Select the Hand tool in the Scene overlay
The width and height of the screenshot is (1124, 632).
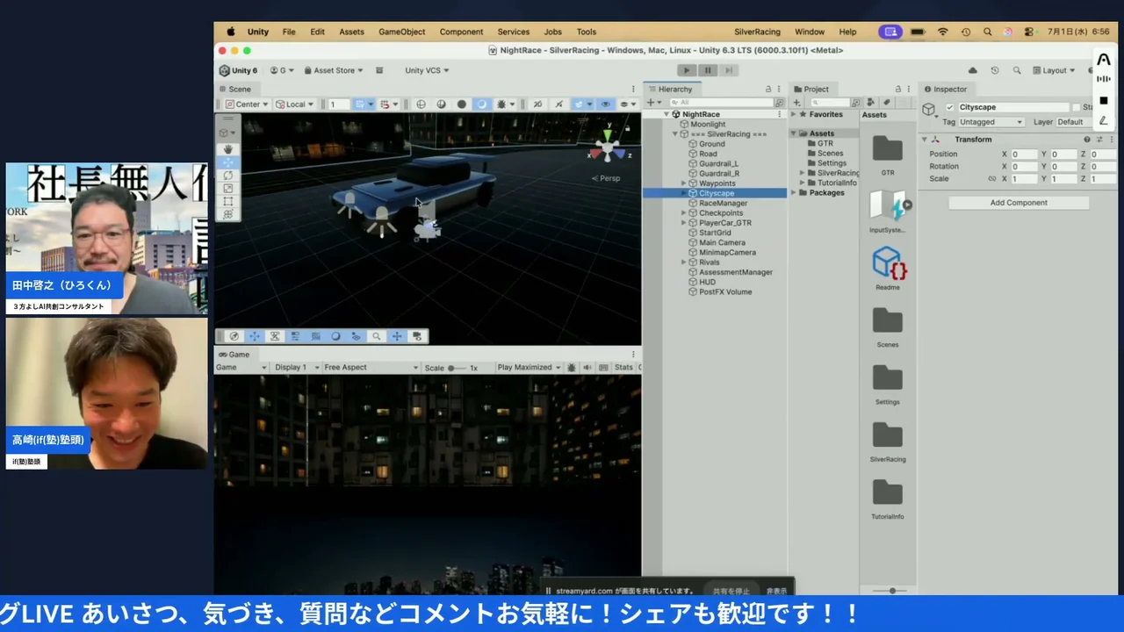(x=228, y=149)
